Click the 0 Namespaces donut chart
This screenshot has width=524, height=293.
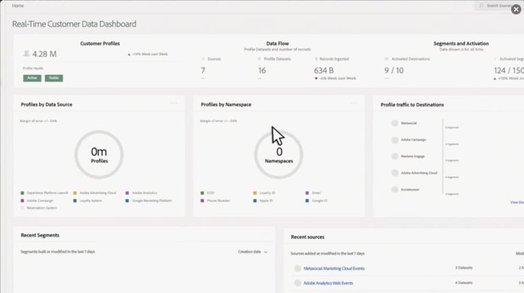tap(278, 155)
